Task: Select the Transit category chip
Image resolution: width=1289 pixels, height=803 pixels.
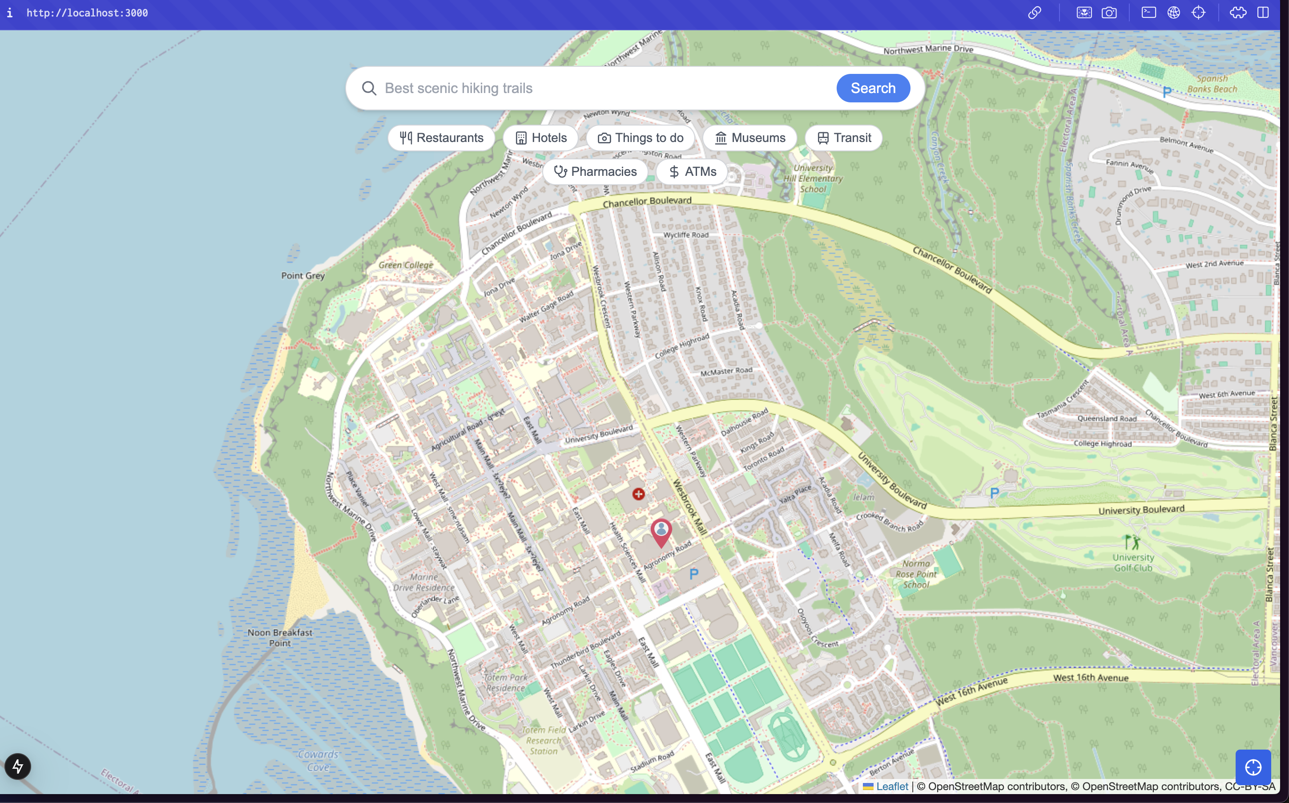Action: pos(843,138)
